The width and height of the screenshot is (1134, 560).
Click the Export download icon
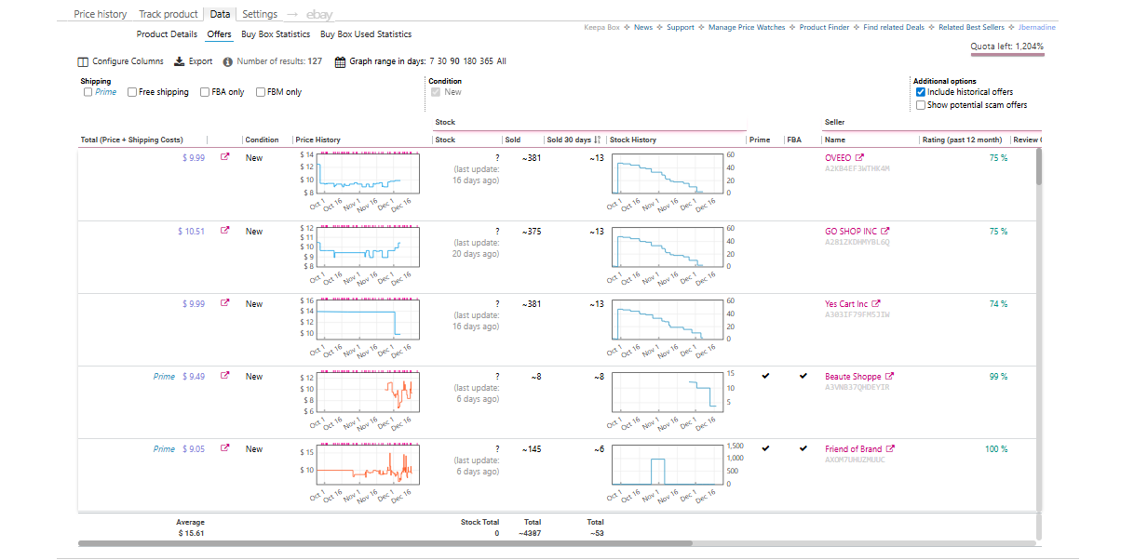181,61
